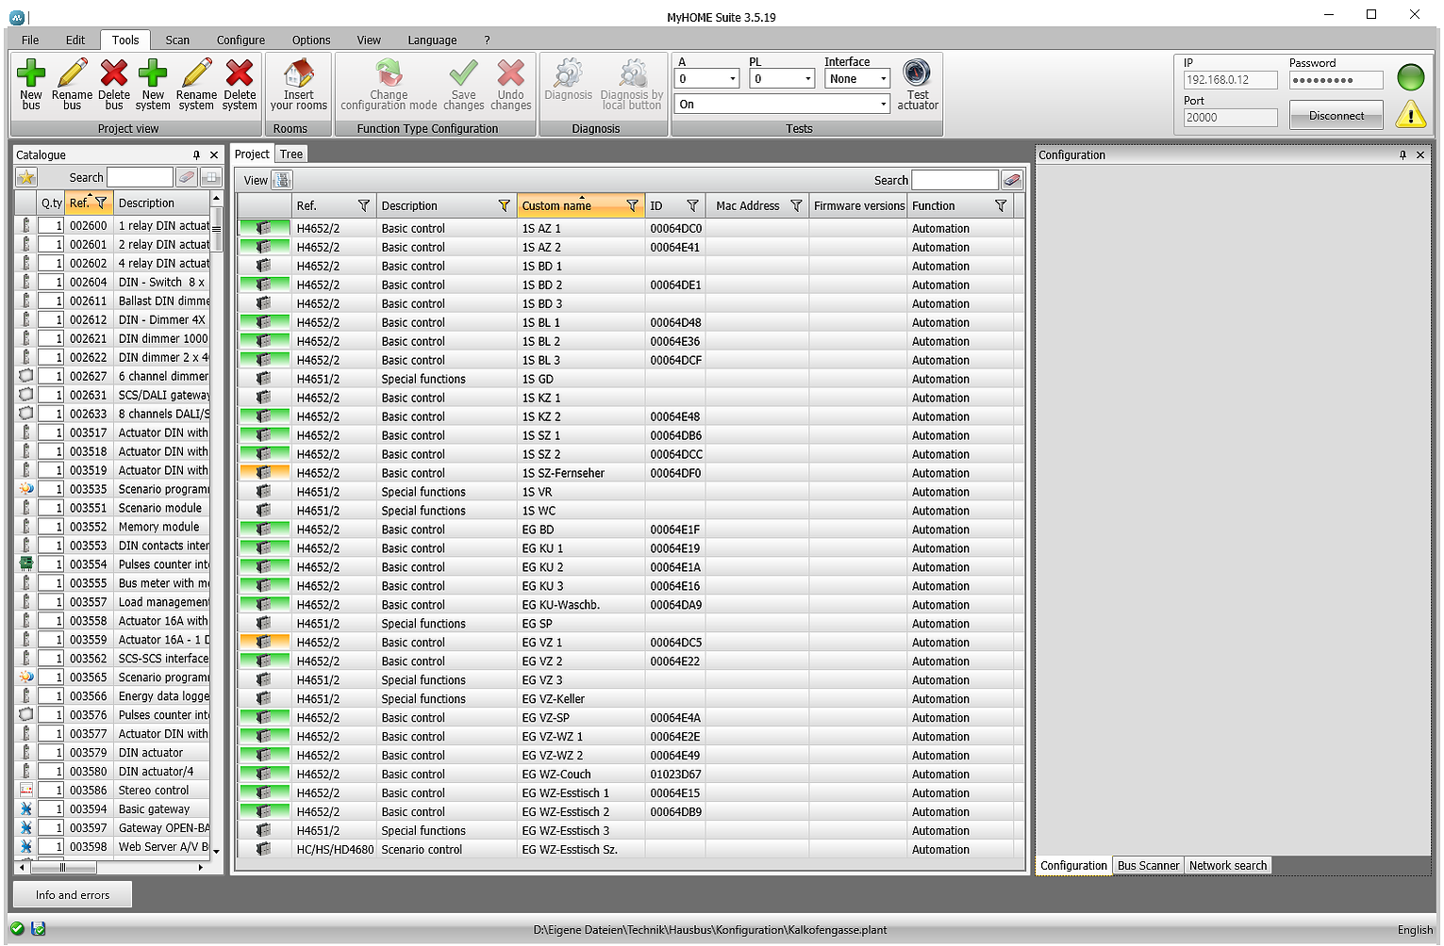Switch to the Tree tab
Viewport: 1444px width, 946px height.
click(x=291, y=155)
